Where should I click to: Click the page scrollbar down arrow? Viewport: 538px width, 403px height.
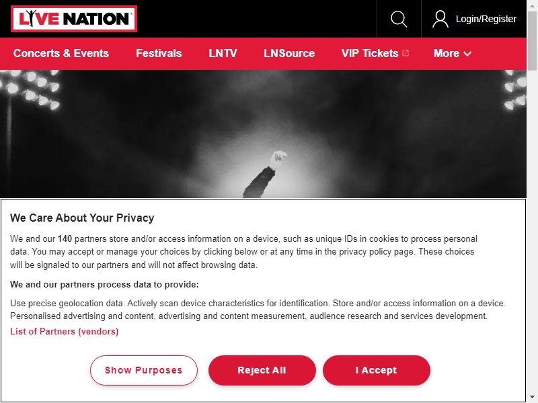click(x=532, y=397)
